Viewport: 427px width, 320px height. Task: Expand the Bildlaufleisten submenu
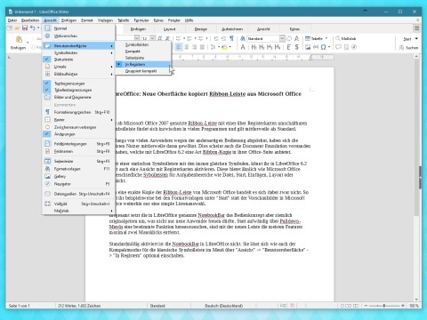click(78, 74)
